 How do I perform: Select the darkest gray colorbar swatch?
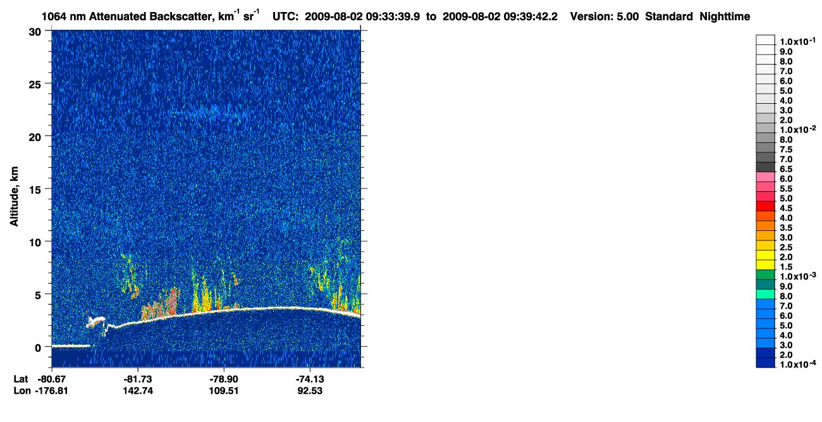pyautogui.click(x=765, y=167)
